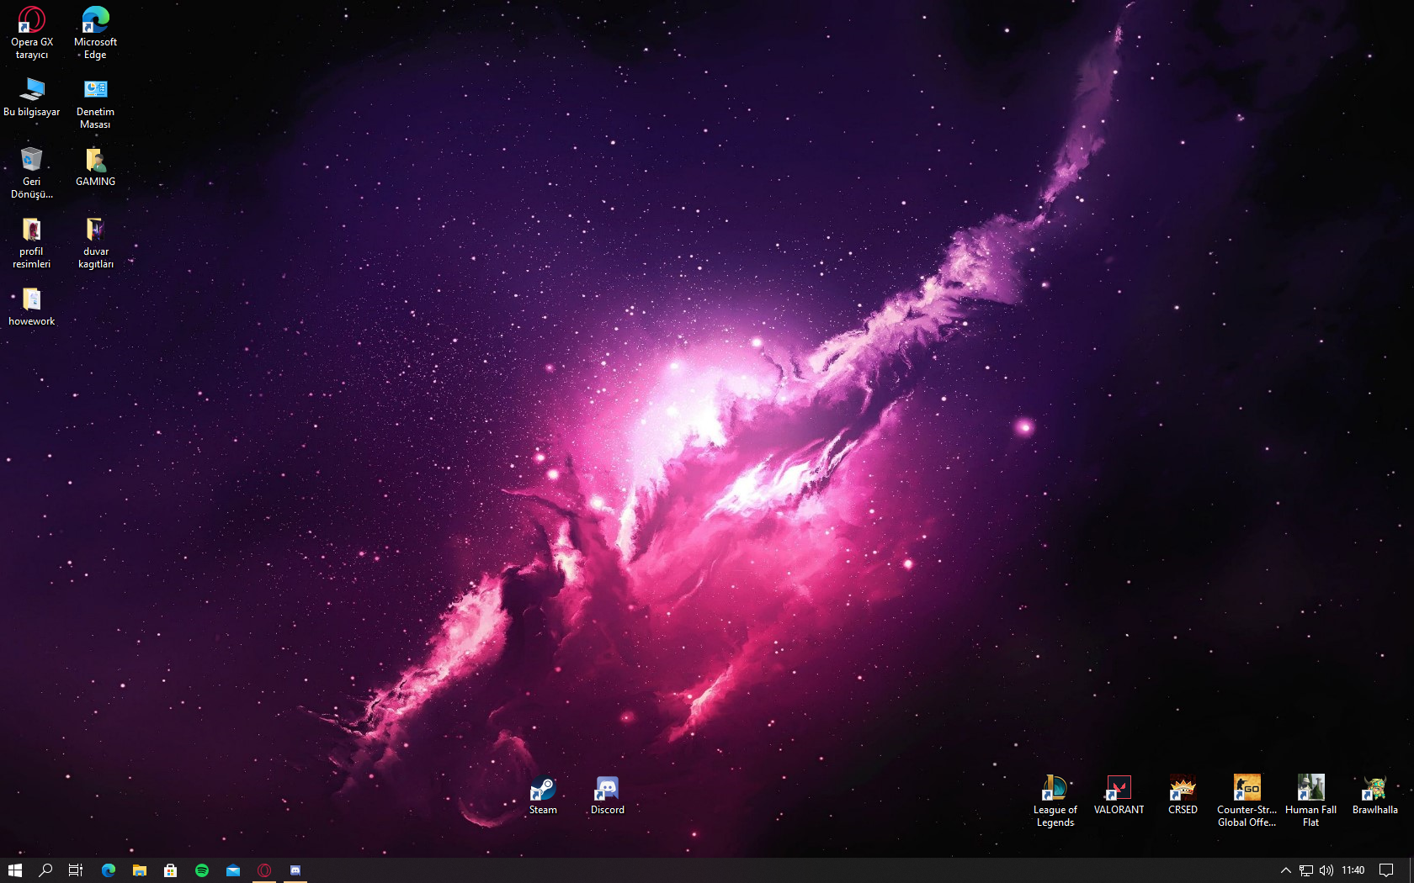Show hidden system tray icons
The image size is (1414, 883).
pyautogui.click(x=1285, y=870)
